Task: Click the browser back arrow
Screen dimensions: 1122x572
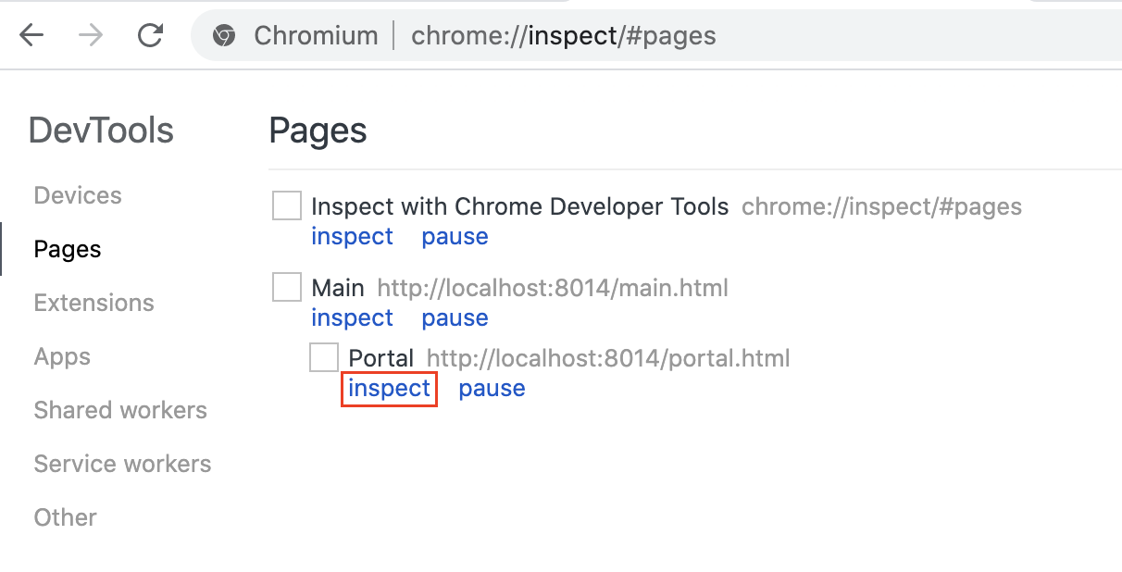Action: coord(32,36)
